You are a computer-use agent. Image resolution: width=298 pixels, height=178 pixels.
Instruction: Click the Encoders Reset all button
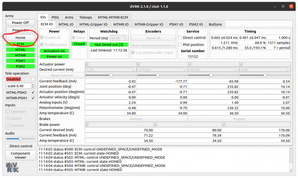coord(153,38)
